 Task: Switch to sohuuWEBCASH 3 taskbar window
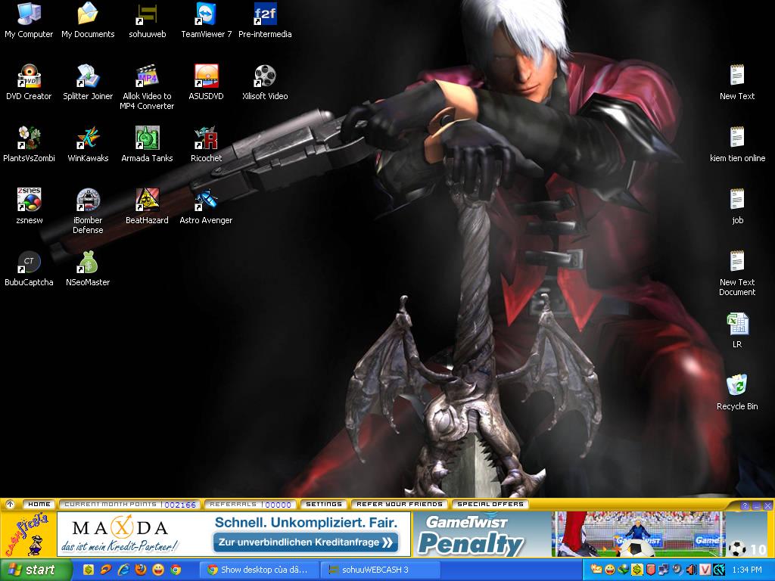coord(380,570)
